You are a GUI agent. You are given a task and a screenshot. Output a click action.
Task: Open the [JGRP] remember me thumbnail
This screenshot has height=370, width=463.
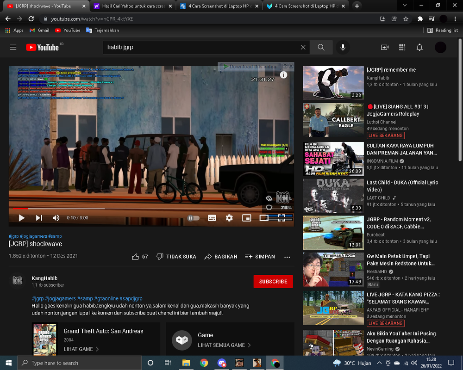(x=333, y=83)
